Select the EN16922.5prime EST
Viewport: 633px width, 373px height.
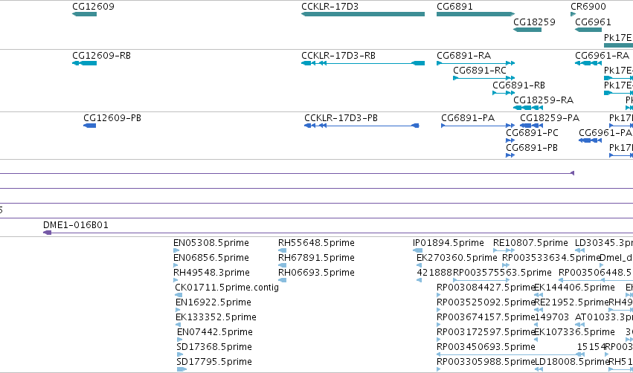tap(213, 302)
